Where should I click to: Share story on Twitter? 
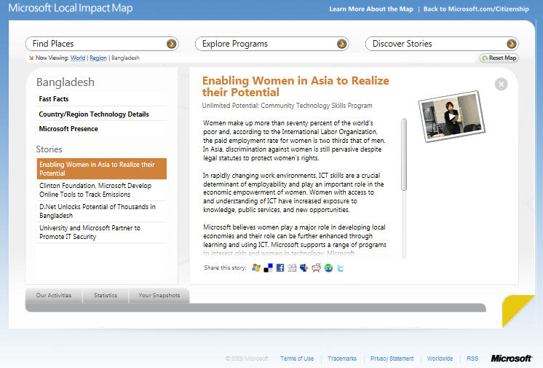coord(340,267)
